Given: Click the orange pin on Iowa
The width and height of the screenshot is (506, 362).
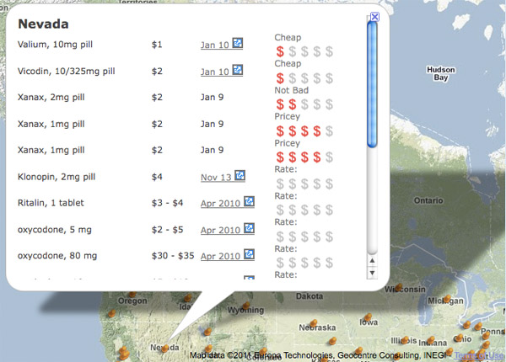Looking at the screenshot, I should click(x=368, y=317).
